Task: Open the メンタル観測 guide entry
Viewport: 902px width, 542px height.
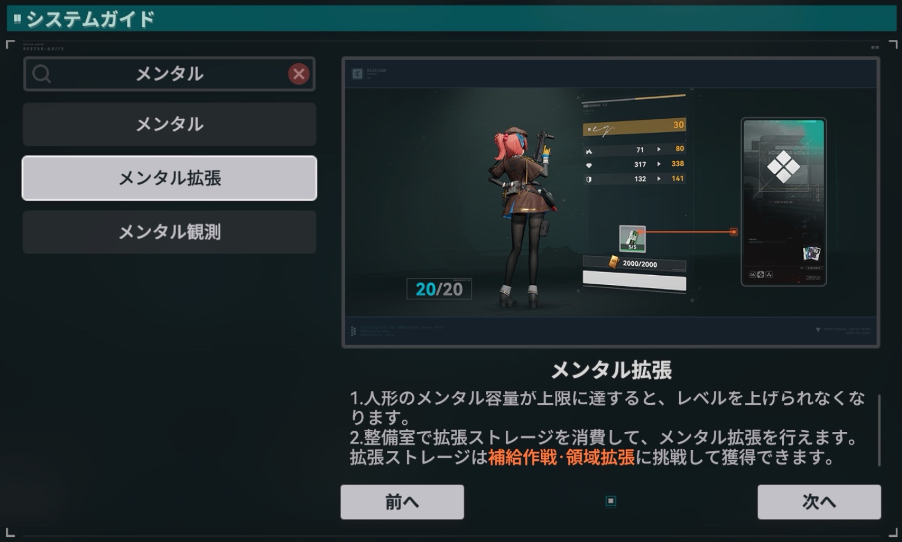Action: point(169,232)
